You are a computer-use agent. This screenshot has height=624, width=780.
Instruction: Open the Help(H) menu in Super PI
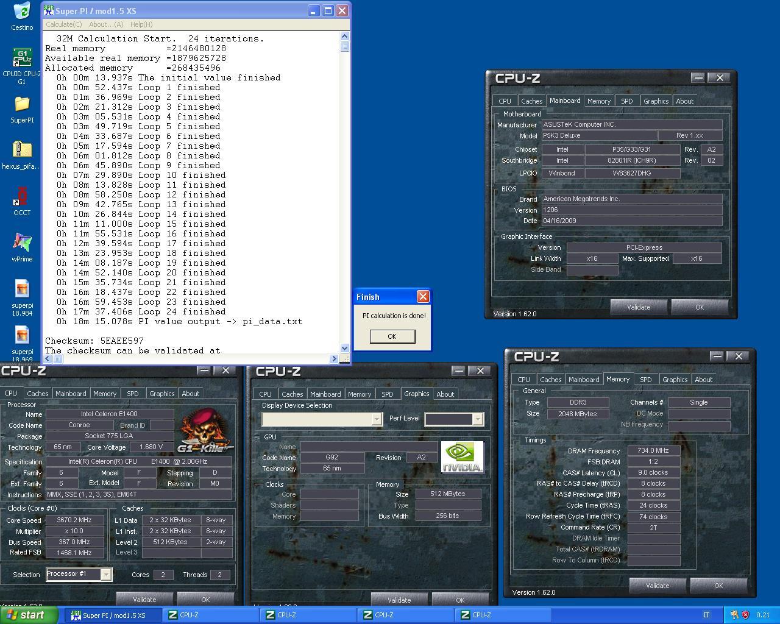(141, 24)
